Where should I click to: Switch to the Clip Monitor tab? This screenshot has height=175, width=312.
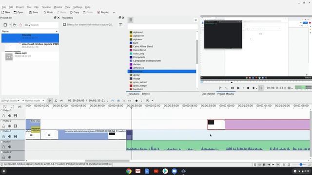pyautogui.click(x=208, y=94)
